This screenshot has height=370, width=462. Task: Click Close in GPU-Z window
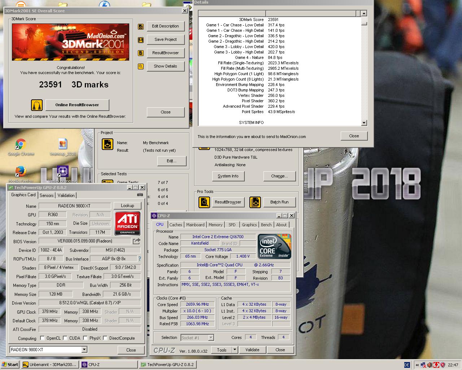pos(131,350)
